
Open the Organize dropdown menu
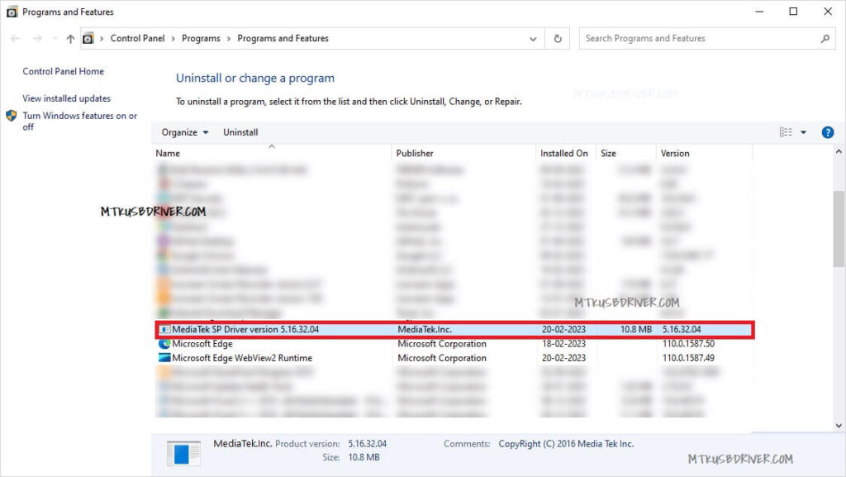tap(185, 132)
